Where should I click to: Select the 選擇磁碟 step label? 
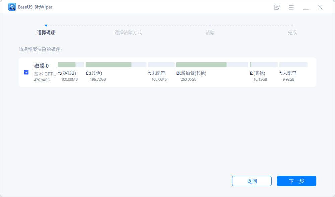(46, 32)
